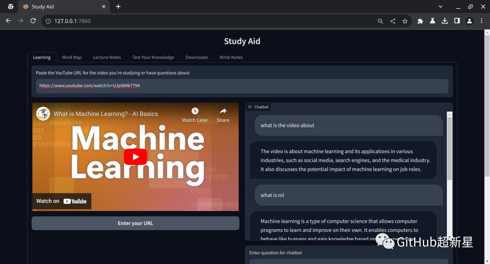Click Watch on YouTube button
Image resolution: width=490 pixels, height=264 pixels.
coord(62,201)
